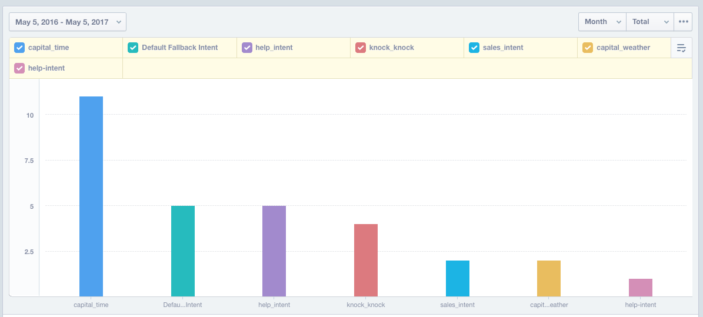Click the sales_intent legend label
Image resolution: width=703 pixels, height=317 pixels.
[x=503, y=48]
